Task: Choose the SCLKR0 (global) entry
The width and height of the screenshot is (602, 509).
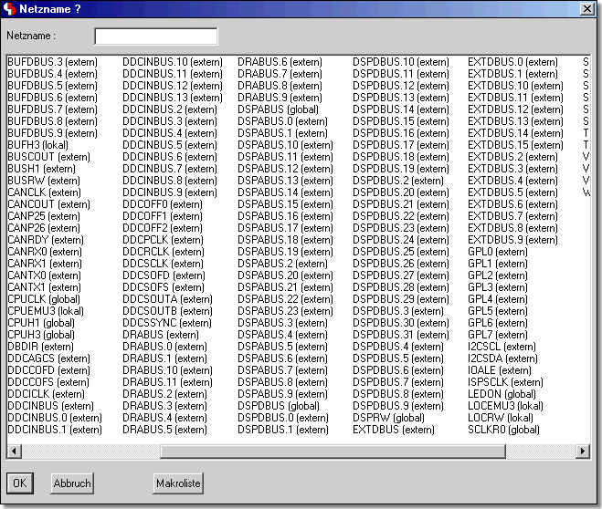Action: coord(503,430)
